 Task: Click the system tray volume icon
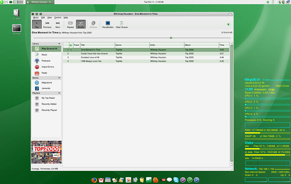pos(268,2)
